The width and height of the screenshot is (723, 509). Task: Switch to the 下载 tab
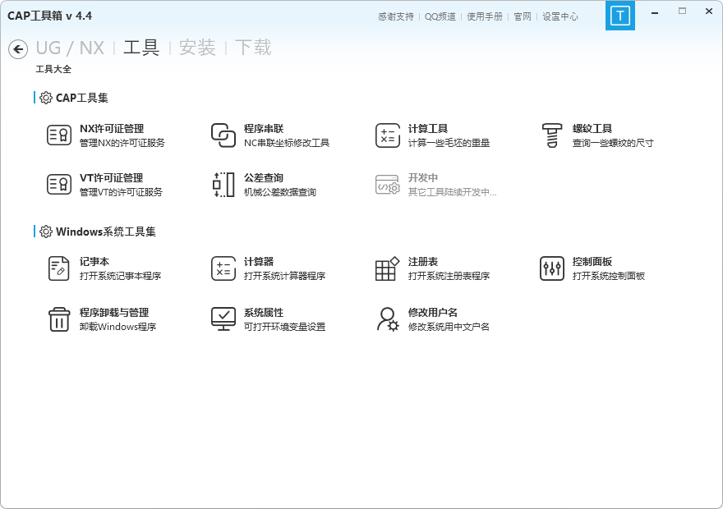pyautogui.click(x=254, y=48)
